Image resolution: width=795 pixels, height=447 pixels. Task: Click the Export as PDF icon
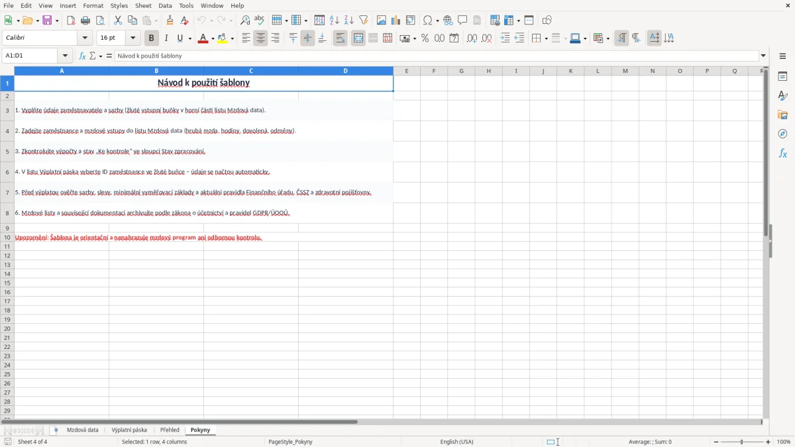coord(71,21)
